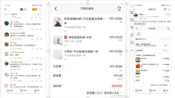Viewport: 175px width, 98px height.
Task: Tap back arrow in right embedded order image
Action: pos(137,29)
